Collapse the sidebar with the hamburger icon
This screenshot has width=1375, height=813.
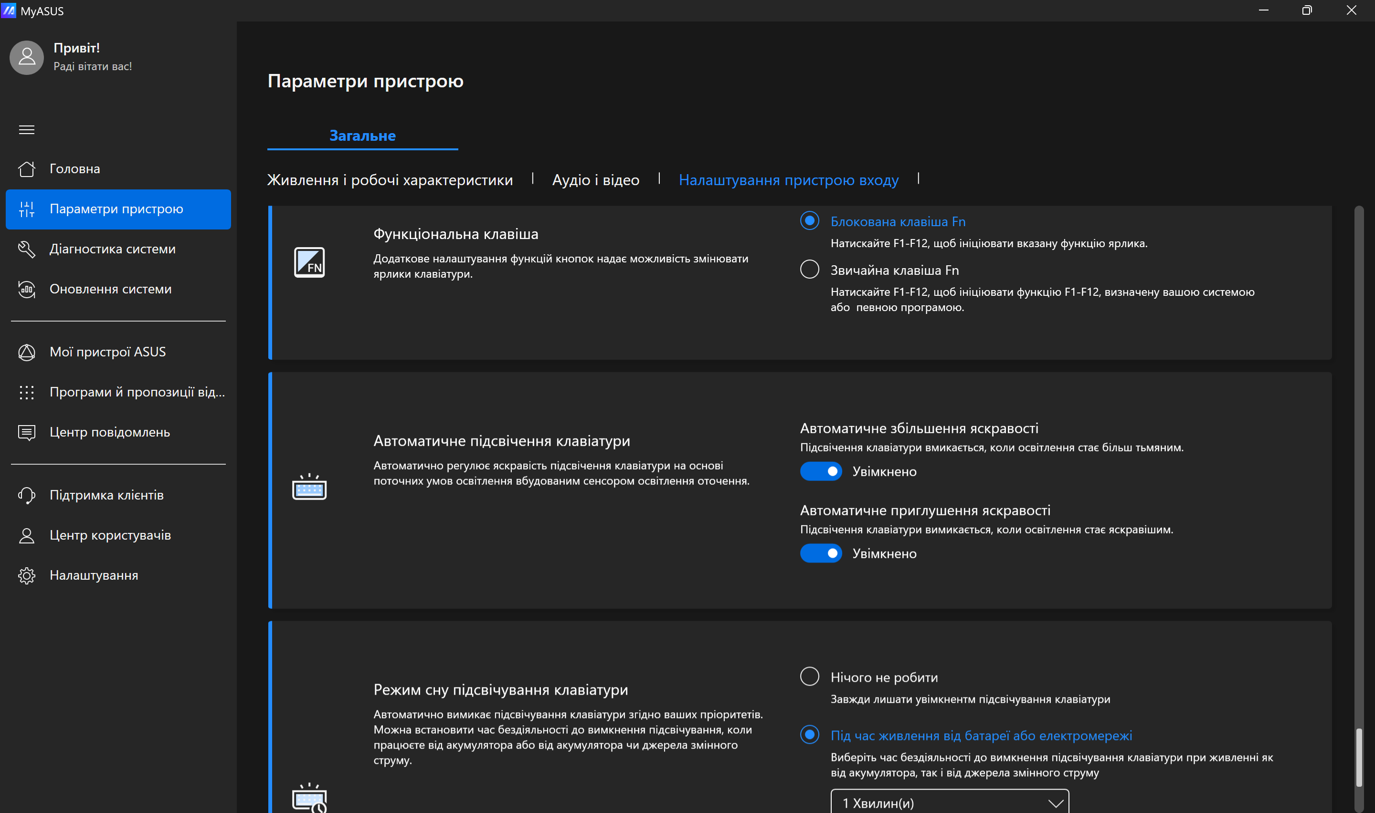(26, 129)
